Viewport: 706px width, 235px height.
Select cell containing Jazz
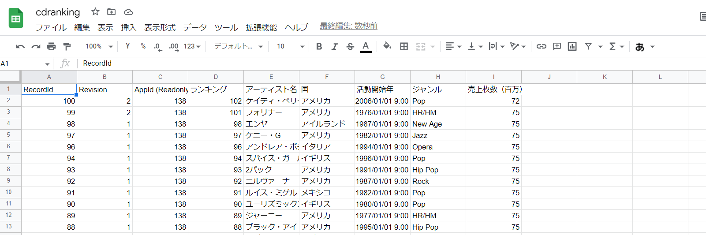(x=438, y=135)
